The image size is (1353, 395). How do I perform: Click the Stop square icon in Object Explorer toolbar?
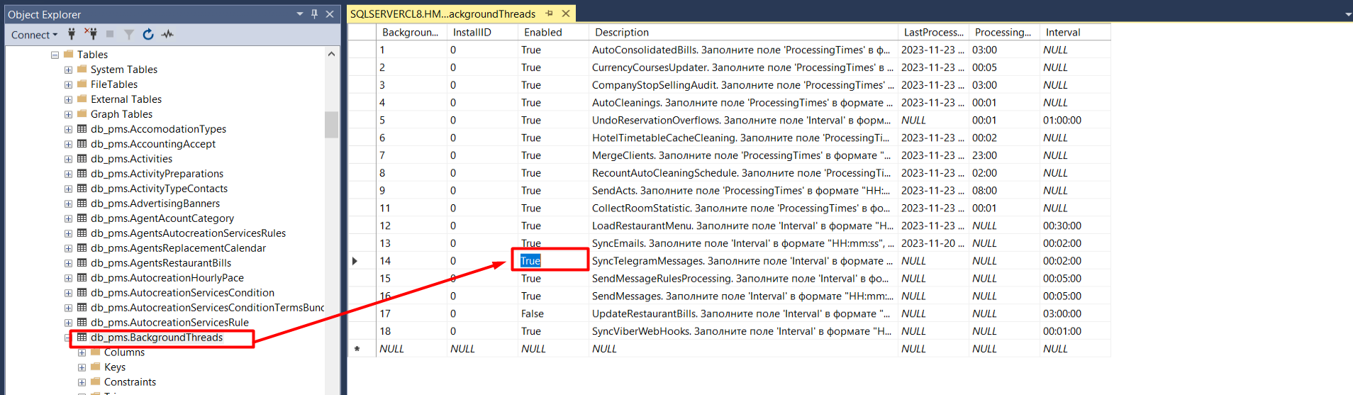110,34
